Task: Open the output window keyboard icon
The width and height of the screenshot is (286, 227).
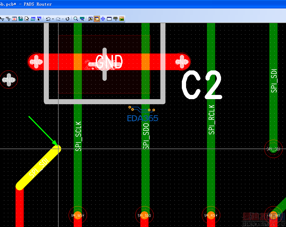Action: pos(115,19)
